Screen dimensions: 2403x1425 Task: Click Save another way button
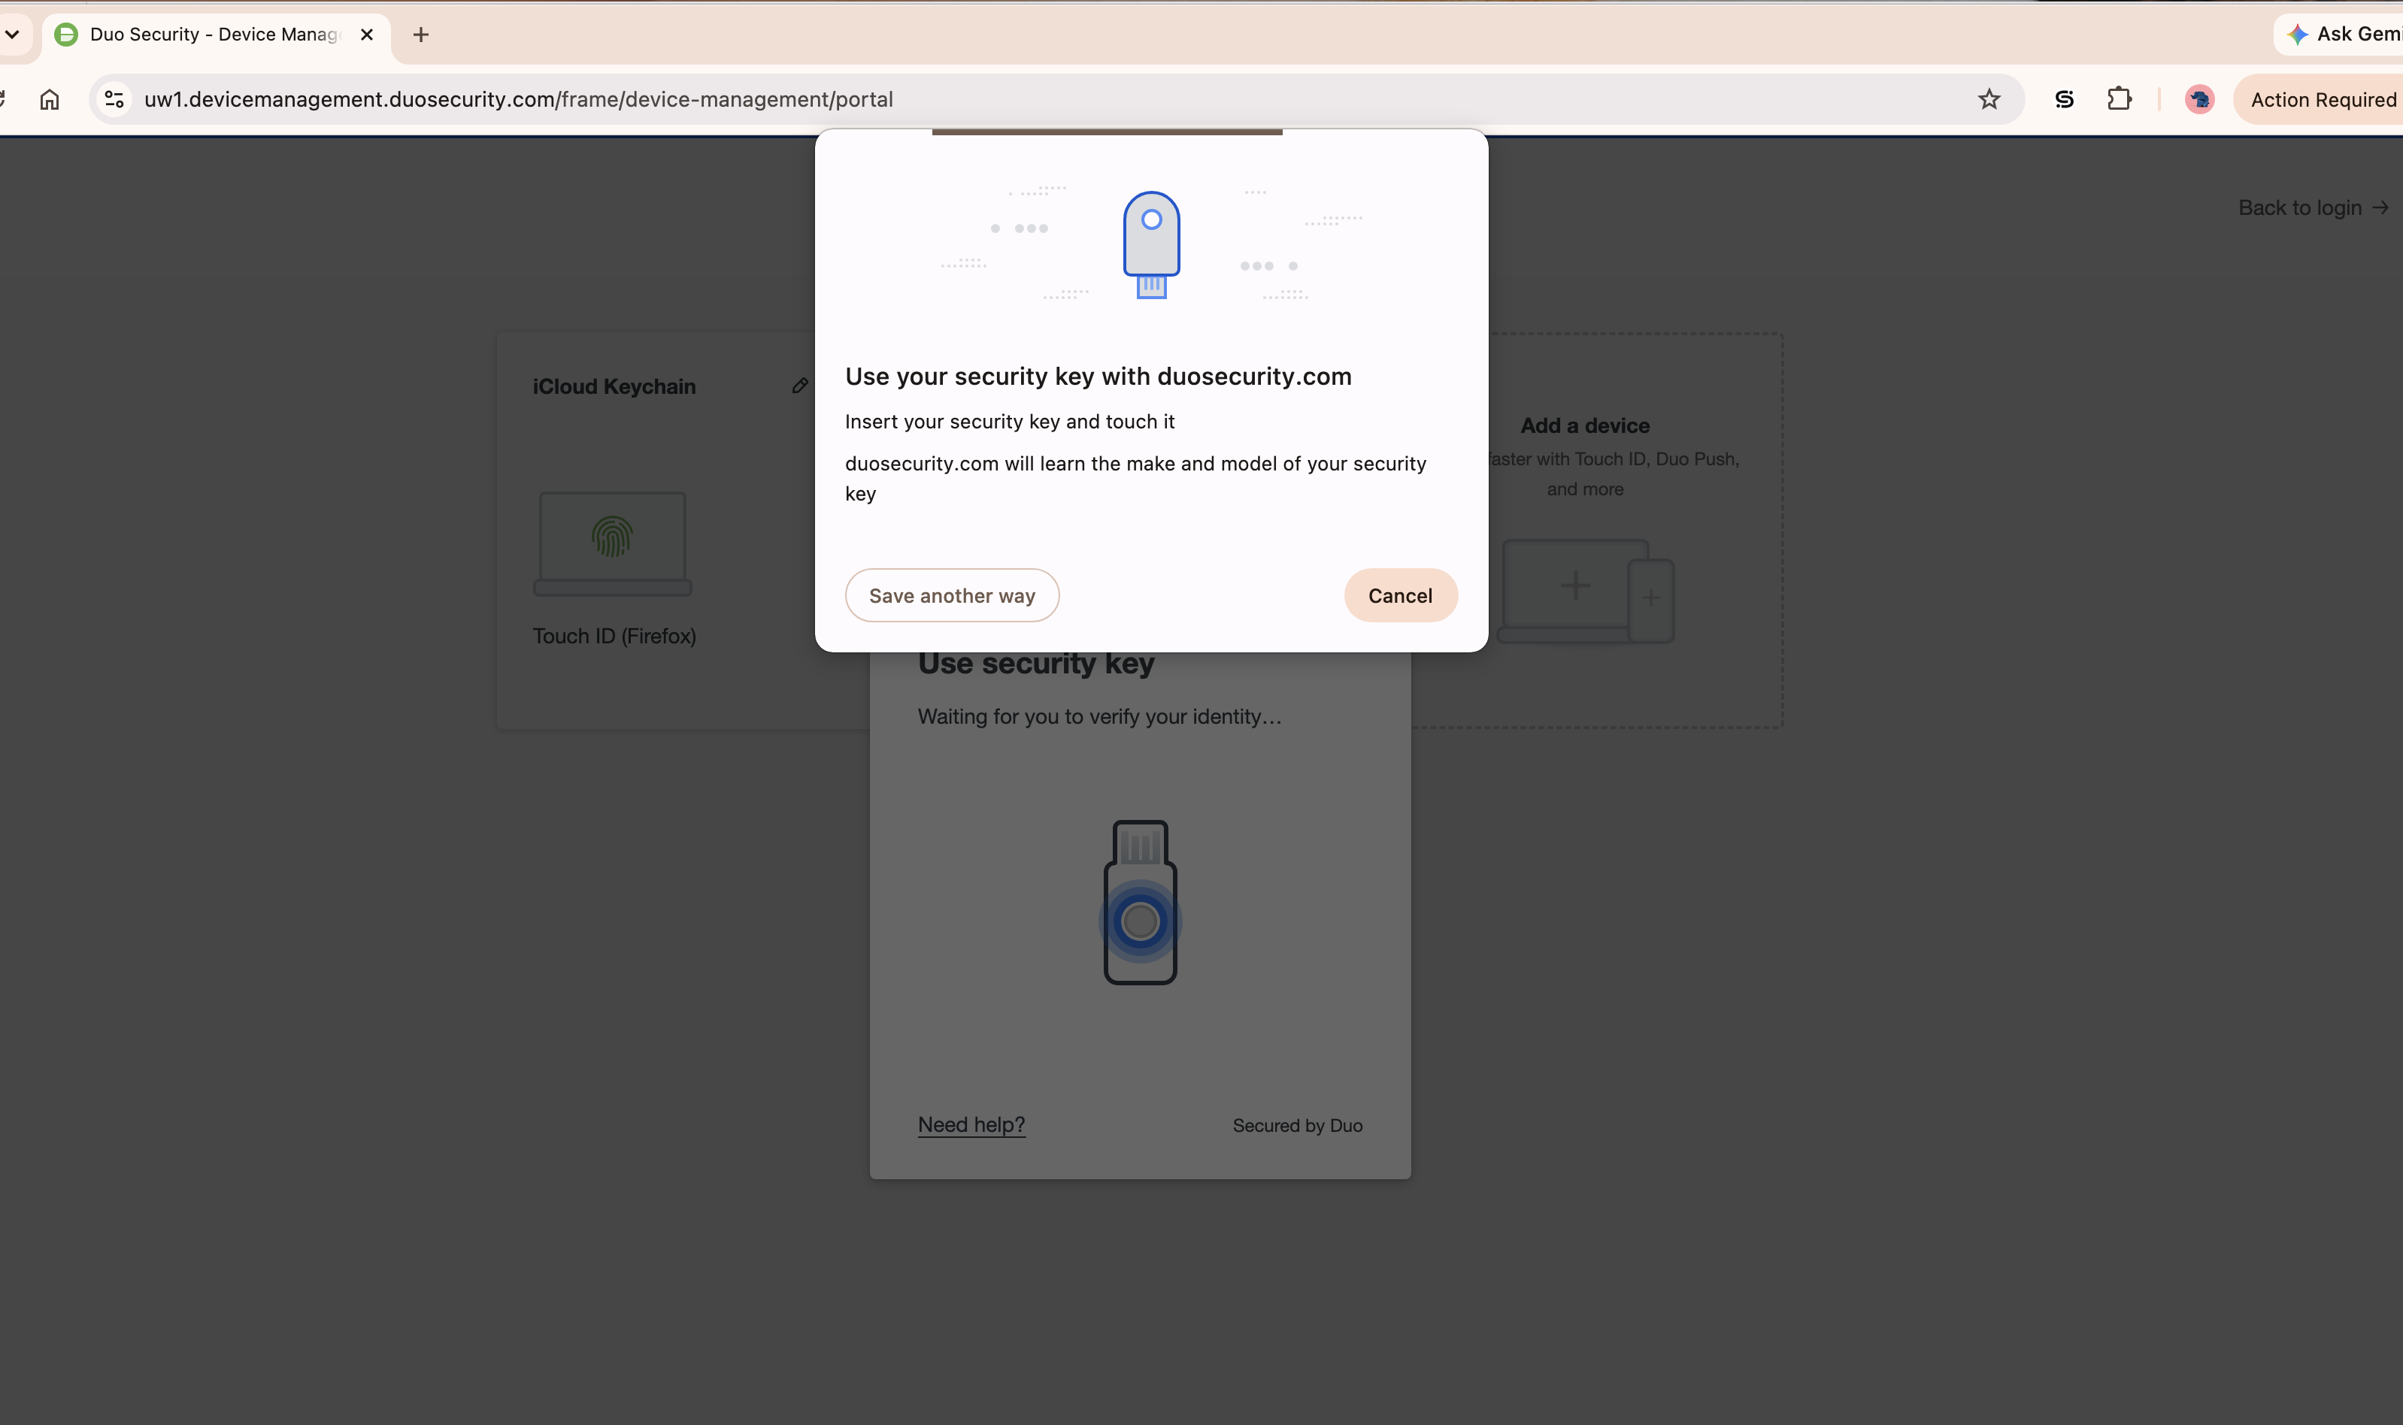952,595
